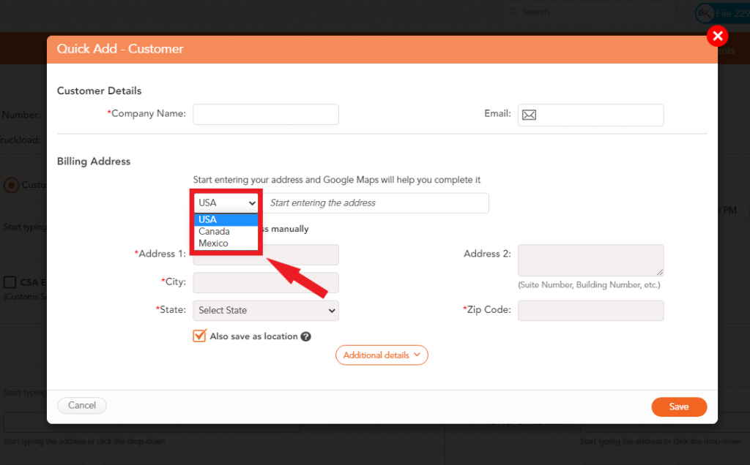Select Mexico from the country list
The width and height of the screenshot is (750, 465).
[x=226, y=243]
